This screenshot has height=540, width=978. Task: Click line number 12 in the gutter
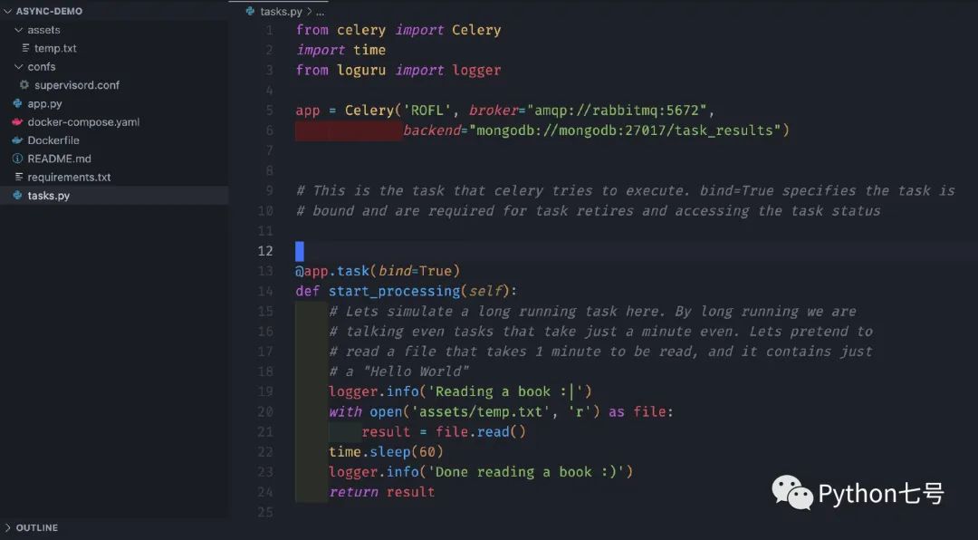265,251
